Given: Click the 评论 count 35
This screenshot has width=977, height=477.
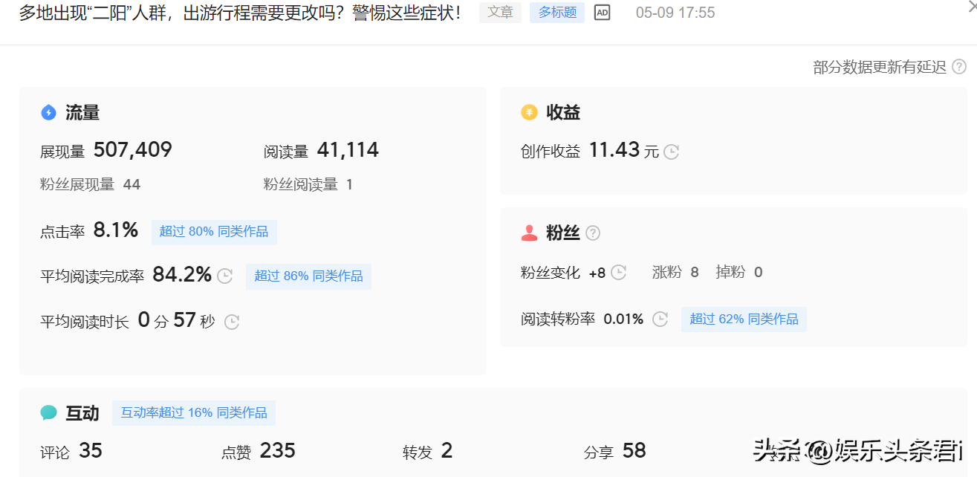Looking at the screenshot, I should point(90,451).
